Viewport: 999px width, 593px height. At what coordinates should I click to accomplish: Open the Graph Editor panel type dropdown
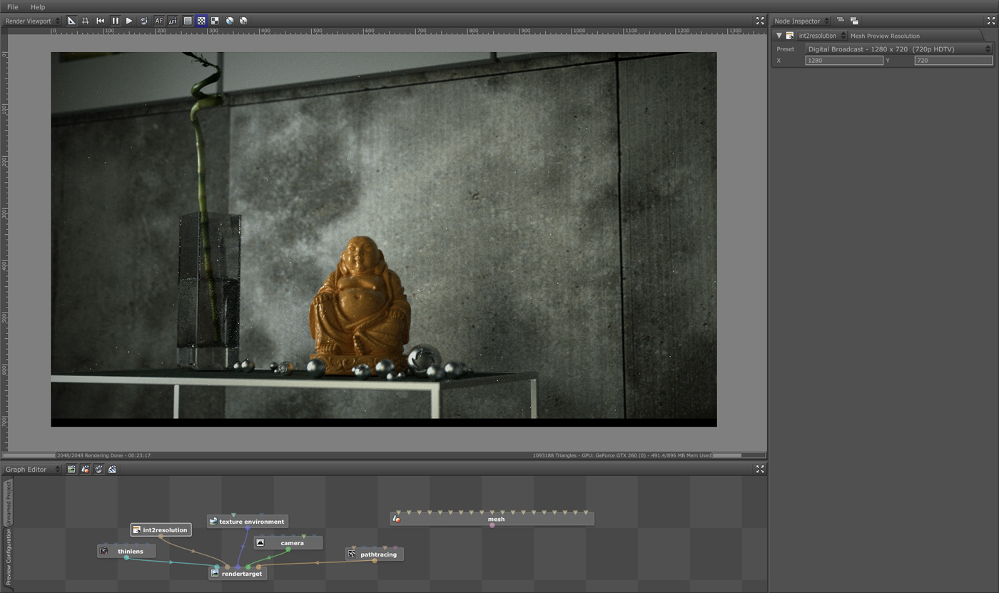click(33, 469)
